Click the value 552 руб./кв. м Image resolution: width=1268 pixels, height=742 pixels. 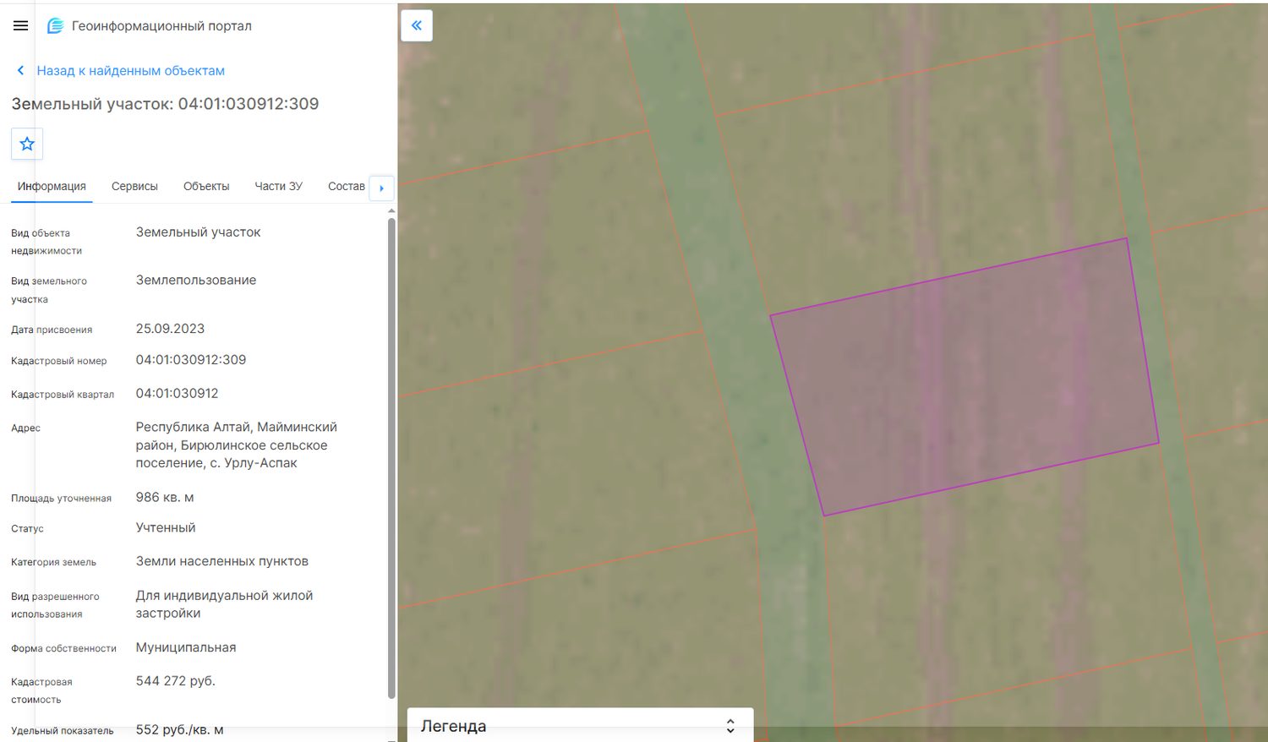click(x=179, y=730)
